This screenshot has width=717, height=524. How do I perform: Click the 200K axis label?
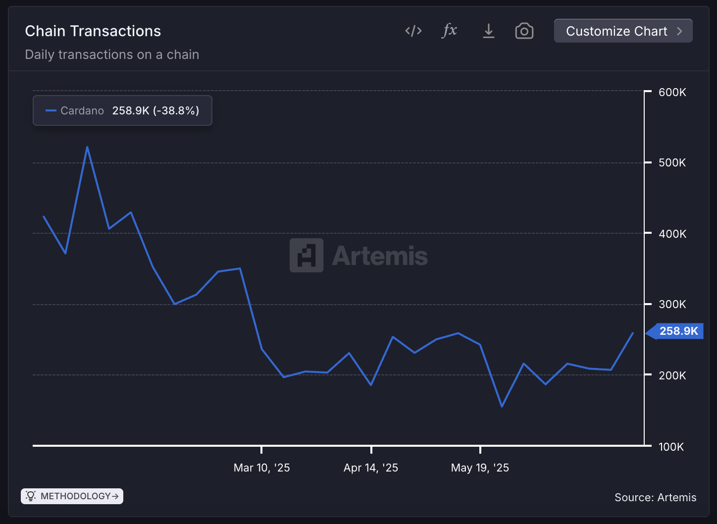coord(672,375)
